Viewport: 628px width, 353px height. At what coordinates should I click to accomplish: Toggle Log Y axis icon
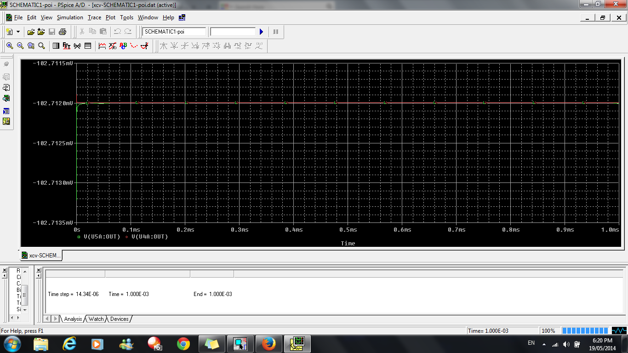(88, 46)
